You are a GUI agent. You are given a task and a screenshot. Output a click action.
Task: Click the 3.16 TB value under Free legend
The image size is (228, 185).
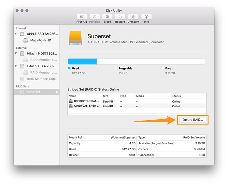170,73
